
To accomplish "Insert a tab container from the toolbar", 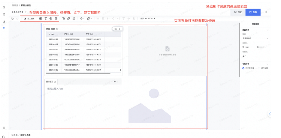I will pos(40,18).
